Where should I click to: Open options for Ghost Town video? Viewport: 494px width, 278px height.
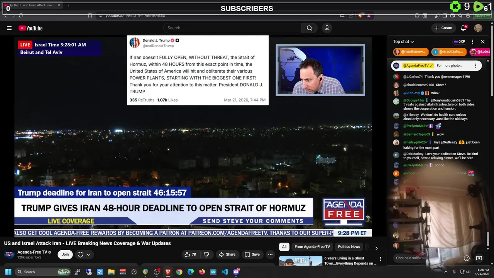(x=380, y=259)
